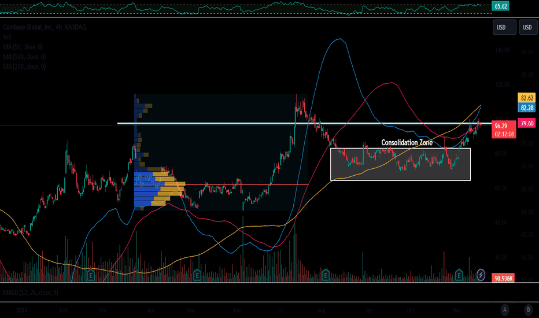
Task: Select the red volume profile point-of-control line
Action: tap(246, 184)
